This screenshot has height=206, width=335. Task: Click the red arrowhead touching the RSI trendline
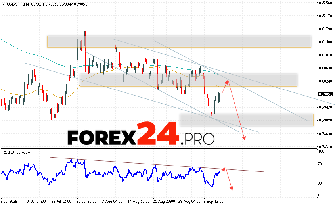click(x=224, y=169)
